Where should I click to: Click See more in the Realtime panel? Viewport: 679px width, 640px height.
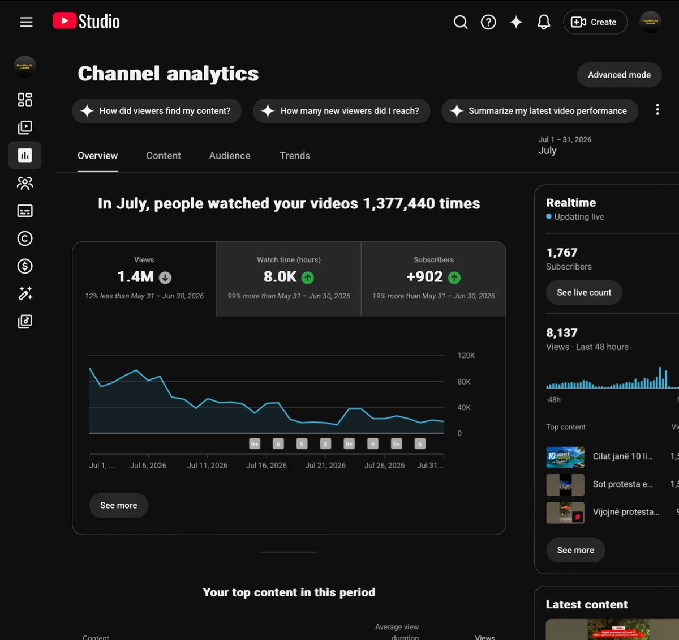[x=575, y=550]
